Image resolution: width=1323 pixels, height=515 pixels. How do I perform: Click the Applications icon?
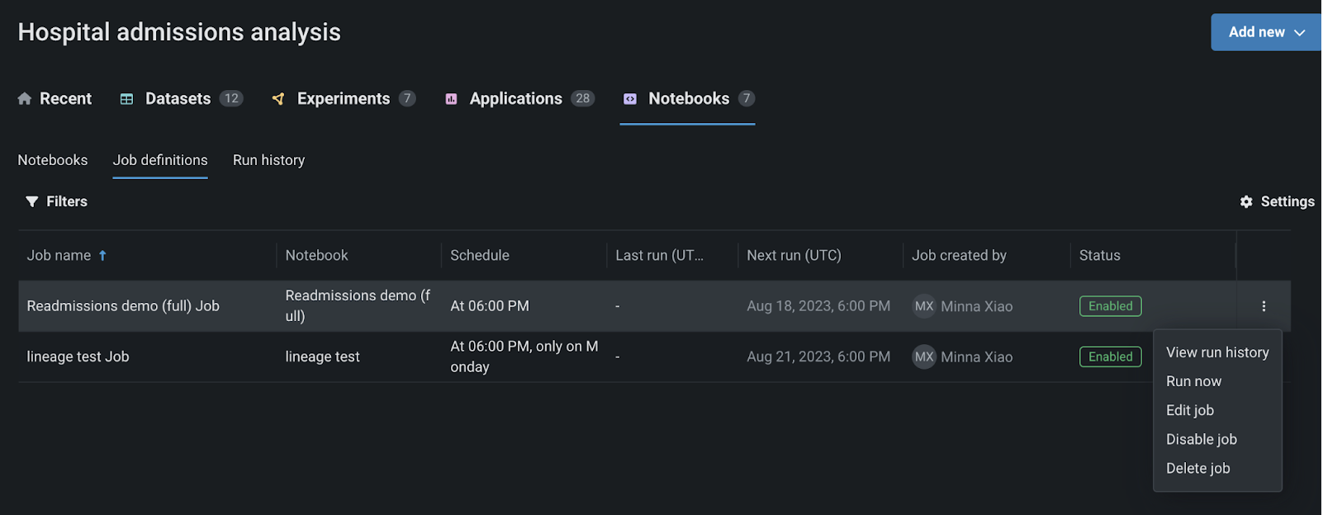[451, 99]
